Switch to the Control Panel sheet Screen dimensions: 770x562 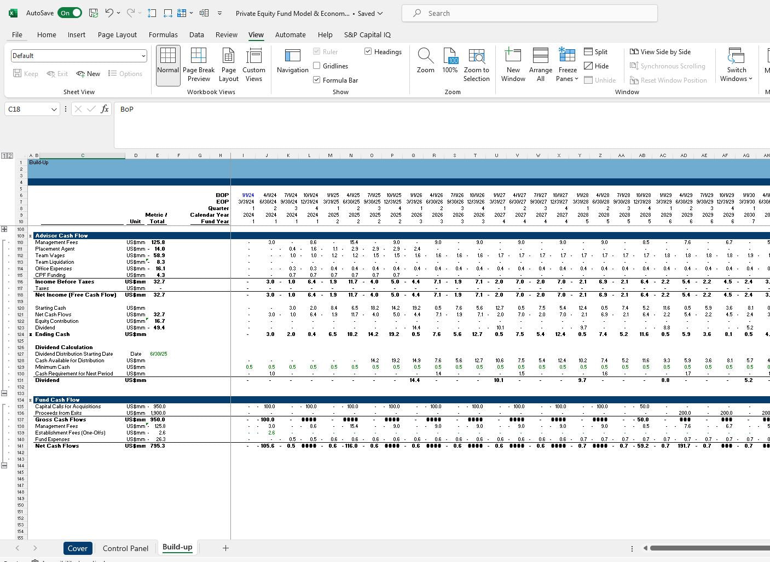point(125,548)
